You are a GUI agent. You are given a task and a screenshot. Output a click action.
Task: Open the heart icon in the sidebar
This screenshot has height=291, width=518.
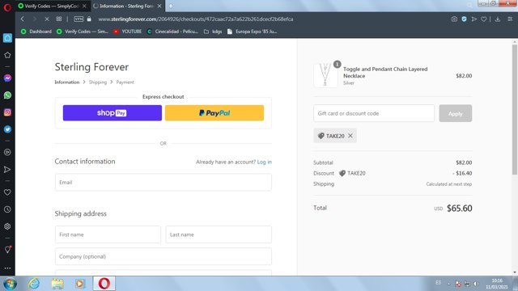[7, 192]
